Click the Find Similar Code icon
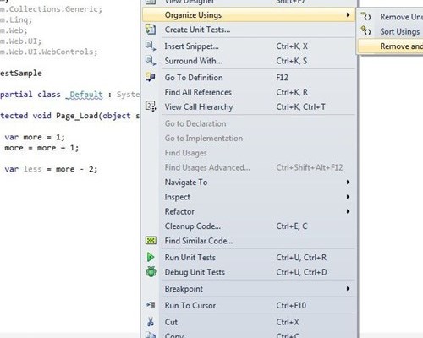Viewport: 423px width, 338px height. tap(151, 240)
